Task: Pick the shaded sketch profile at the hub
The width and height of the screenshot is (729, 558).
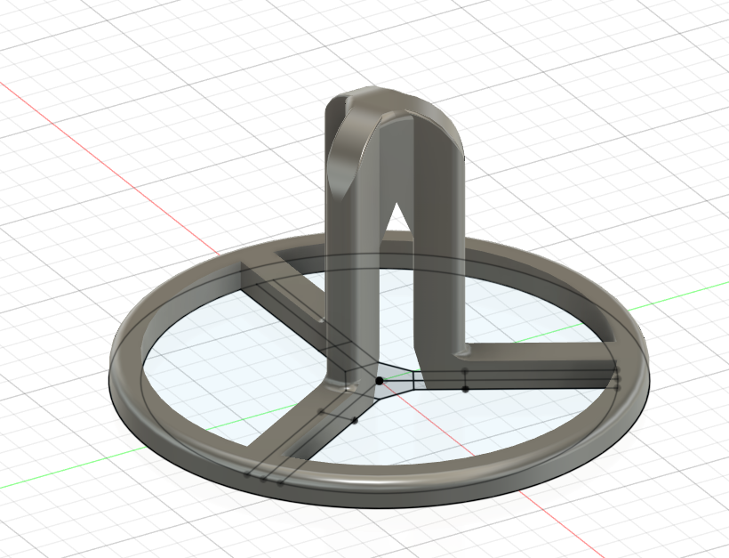Action: point(396,381)
